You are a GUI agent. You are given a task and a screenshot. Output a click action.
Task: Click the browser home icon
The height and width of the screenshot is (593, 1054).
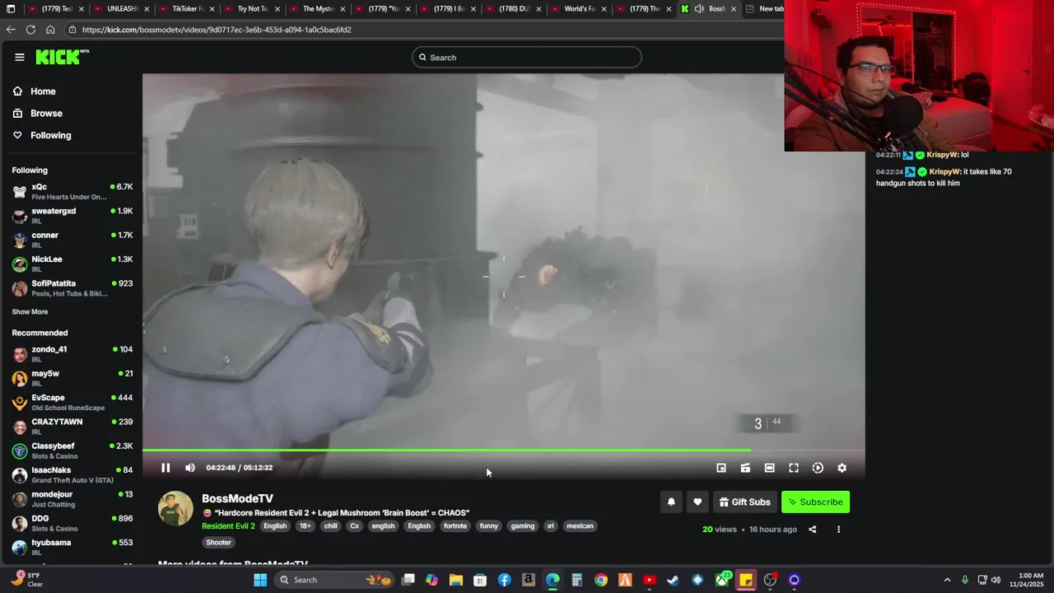pos(50,30)
